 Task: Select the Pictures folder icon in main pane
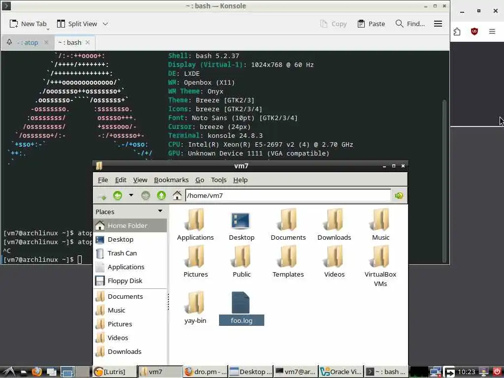pyautogui.click(x=195, y=257)
